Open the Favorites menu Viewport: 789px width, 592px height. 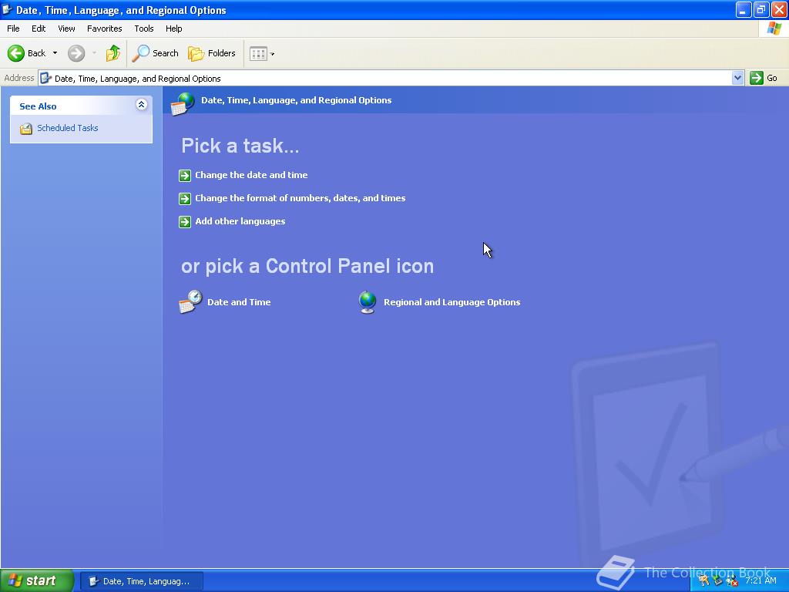104,29
